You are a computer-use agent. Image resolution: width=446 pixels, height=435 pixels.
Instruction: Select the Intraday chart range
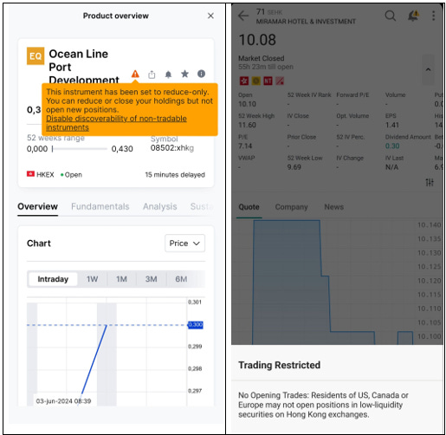click(x=53, y=279)
